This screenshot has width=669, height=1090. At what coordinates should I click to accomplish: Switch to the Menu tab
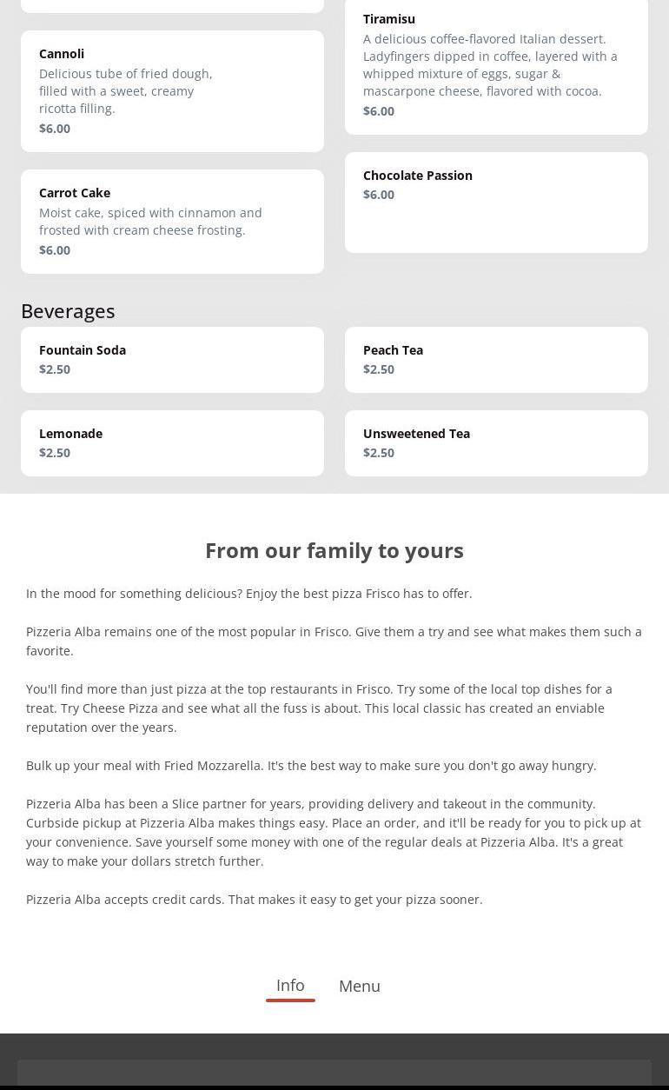[x=360, y=987]
